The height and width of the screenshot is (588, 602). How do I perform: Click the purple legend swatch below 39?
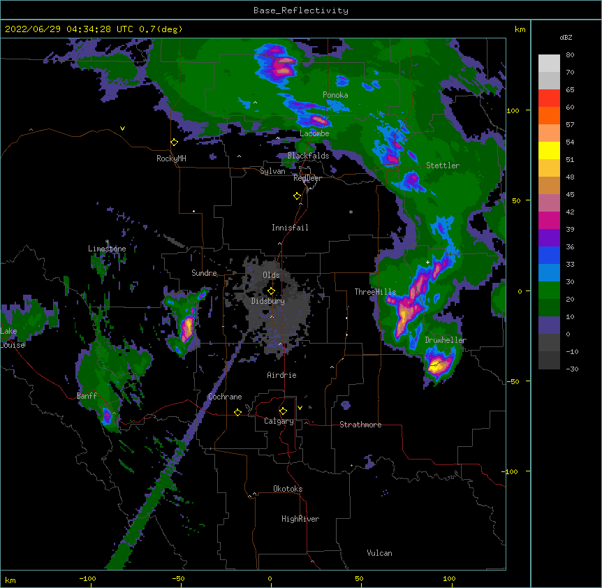click(x=549, y=238)
